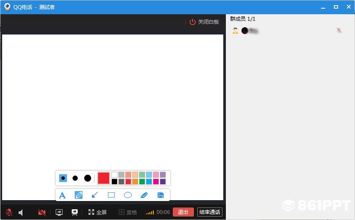
Task: Pick the dark gray color swatch
Action: (121, 182)
